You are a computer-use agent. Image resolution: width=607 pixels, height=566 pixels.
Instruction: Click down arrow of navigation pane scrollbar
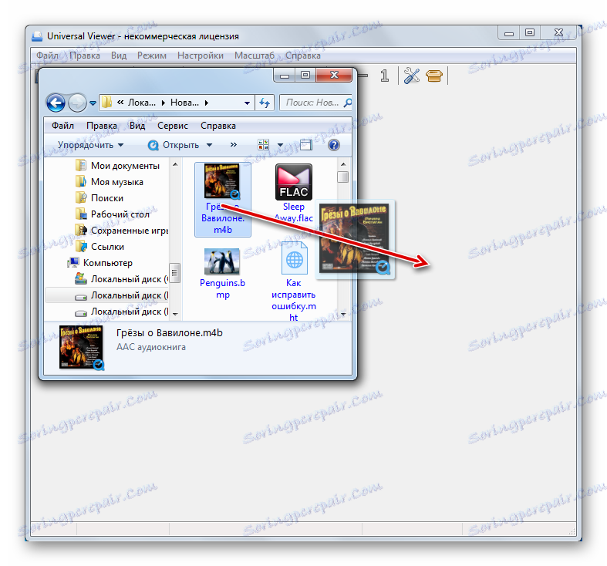[175, 314]
